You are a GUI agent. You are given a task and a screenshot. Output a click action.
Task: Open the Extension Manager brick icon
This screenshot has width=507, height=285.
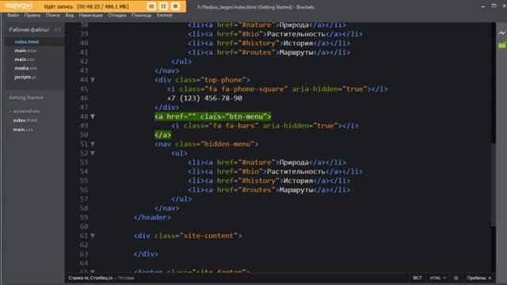coord(501,45)
